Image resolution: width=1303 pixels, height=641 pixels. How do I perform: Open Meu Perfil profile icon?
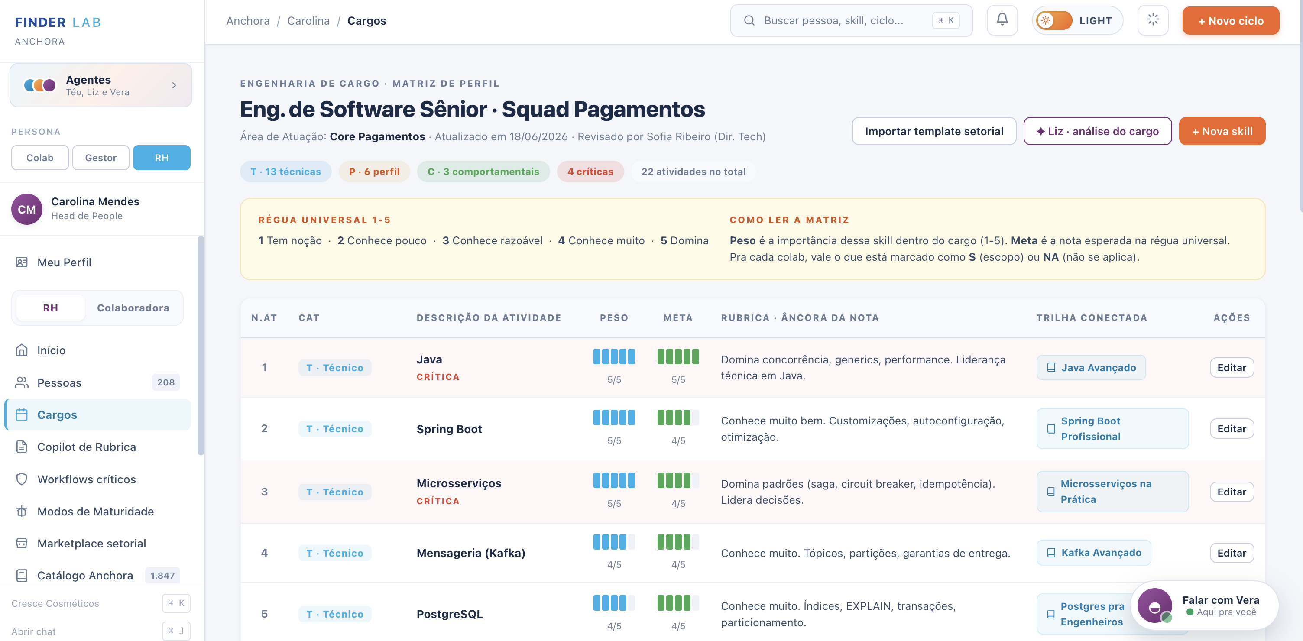click(22, 262)
